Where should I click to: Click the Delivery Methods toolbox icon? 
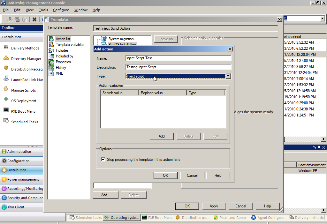pyautogui.click(x=6, y=48)
